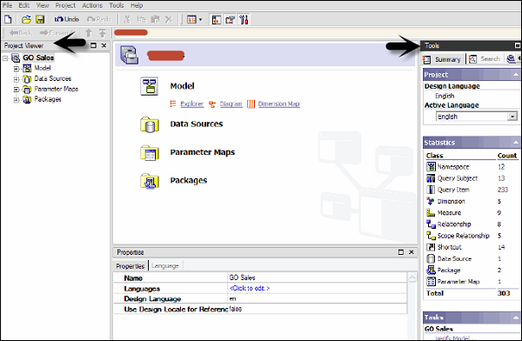Expand the Data Sources tree node
Screen dimensions: 522x341
click(16, 79)
